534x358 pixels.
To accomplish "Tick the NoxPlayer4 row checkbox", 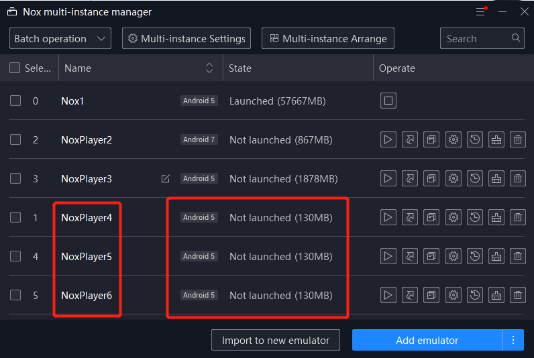I will (15, 217).
